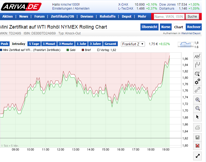Open the Chart tab
206x162 pixels.
click(179, 27)
